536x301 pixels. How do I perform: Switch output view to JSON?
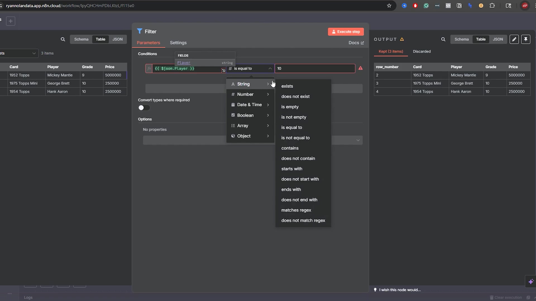[x=498, y=39]
